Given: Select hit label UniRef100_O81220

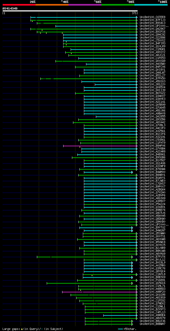Looking at the screenshot, I should [x=152, y=84].
